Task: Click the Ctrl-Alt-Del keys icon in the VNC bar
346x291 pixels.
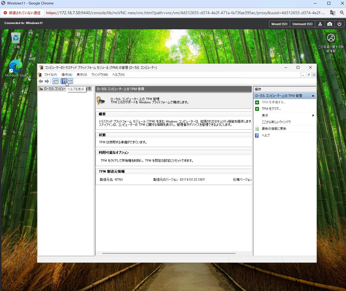Action: (320, 24)
